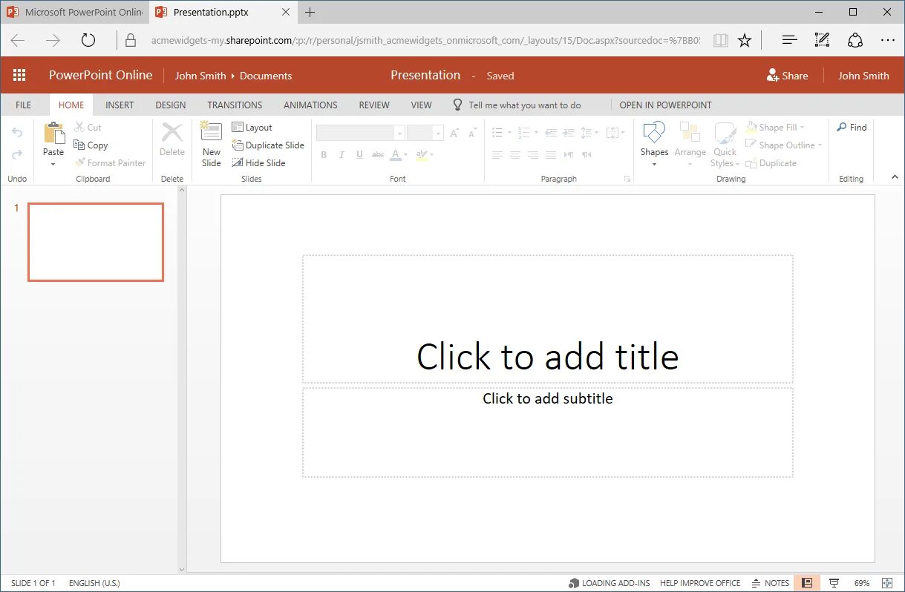Screen dimensions: 905x592
Task: Open the bullets dropdown arrow
Action: 510,134
